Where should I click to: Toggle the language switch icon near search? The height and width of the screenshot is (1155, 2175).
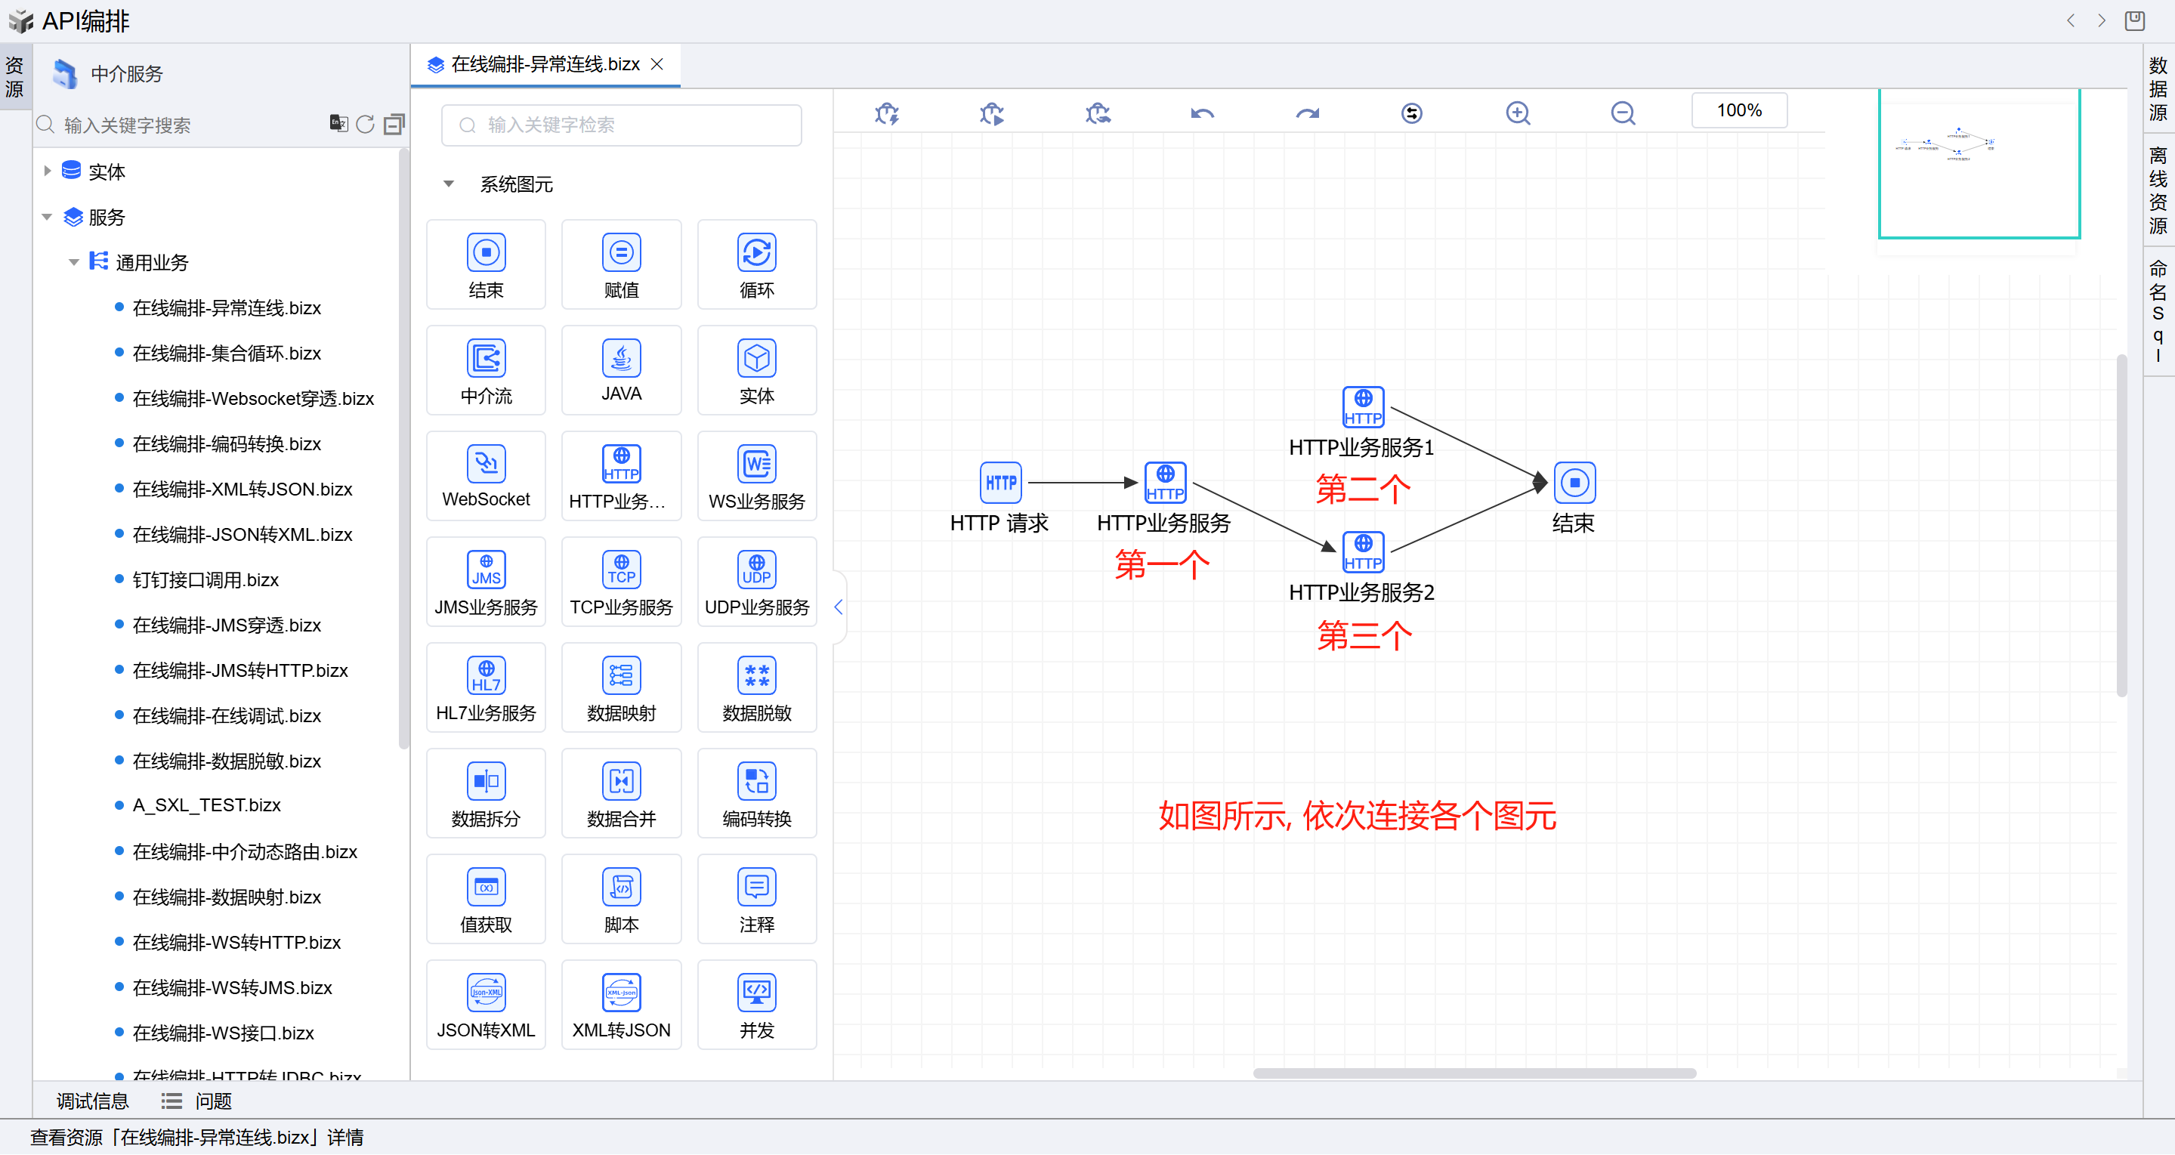point(338,124)
